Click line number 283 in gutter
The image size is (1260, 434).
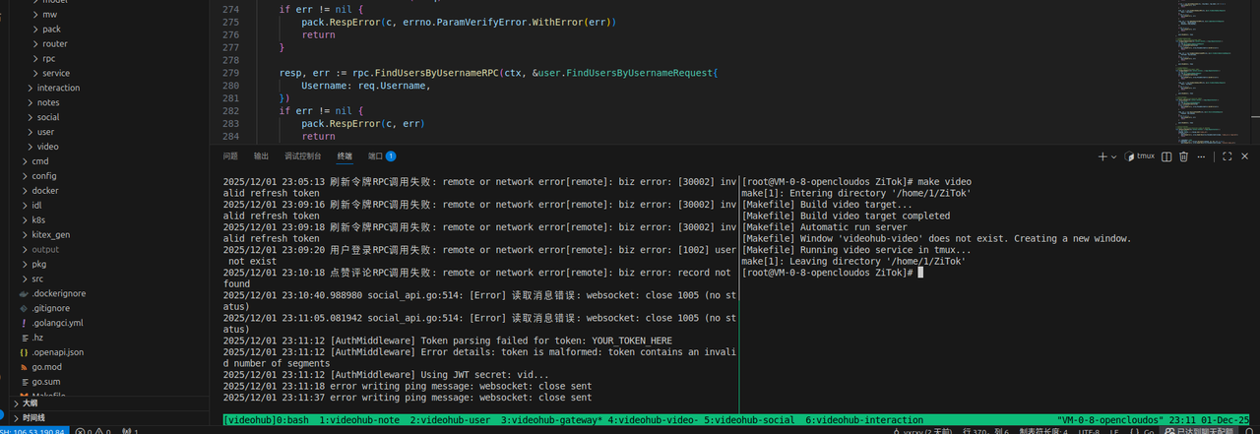tap(231, 124)
